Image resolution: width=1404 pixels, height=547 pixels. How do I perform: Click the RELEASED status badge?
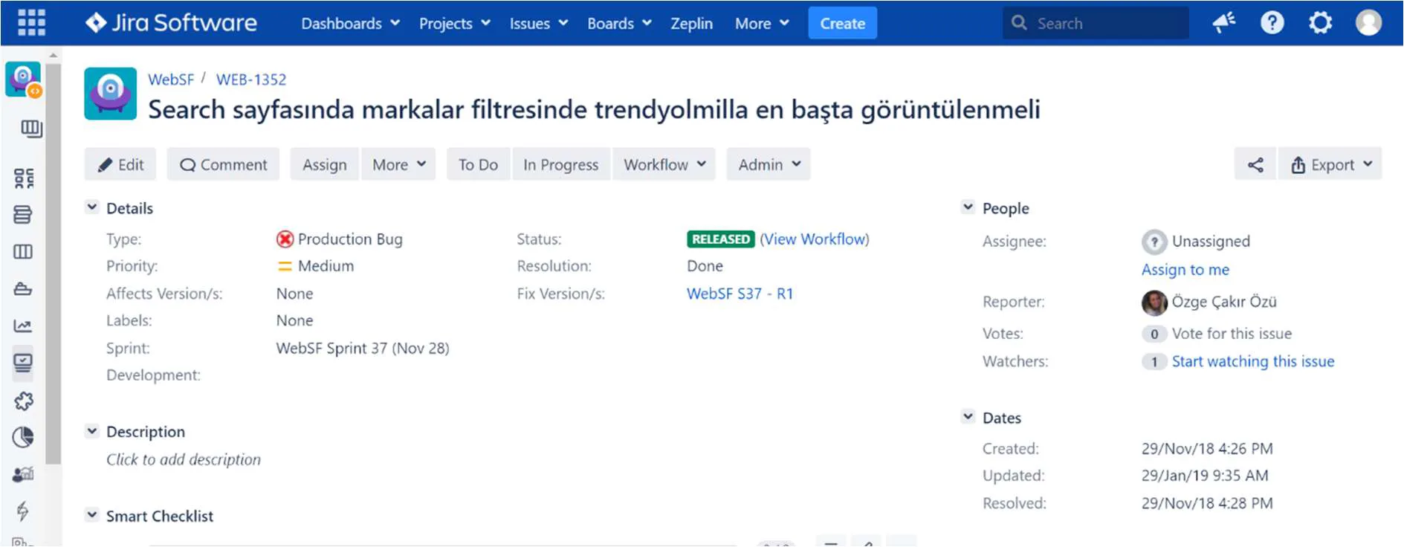[x=720, y=239]
